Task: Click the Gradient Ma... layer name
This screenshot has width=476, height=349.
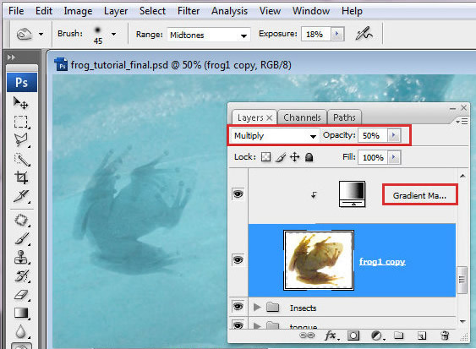Action: click(419, 195)
